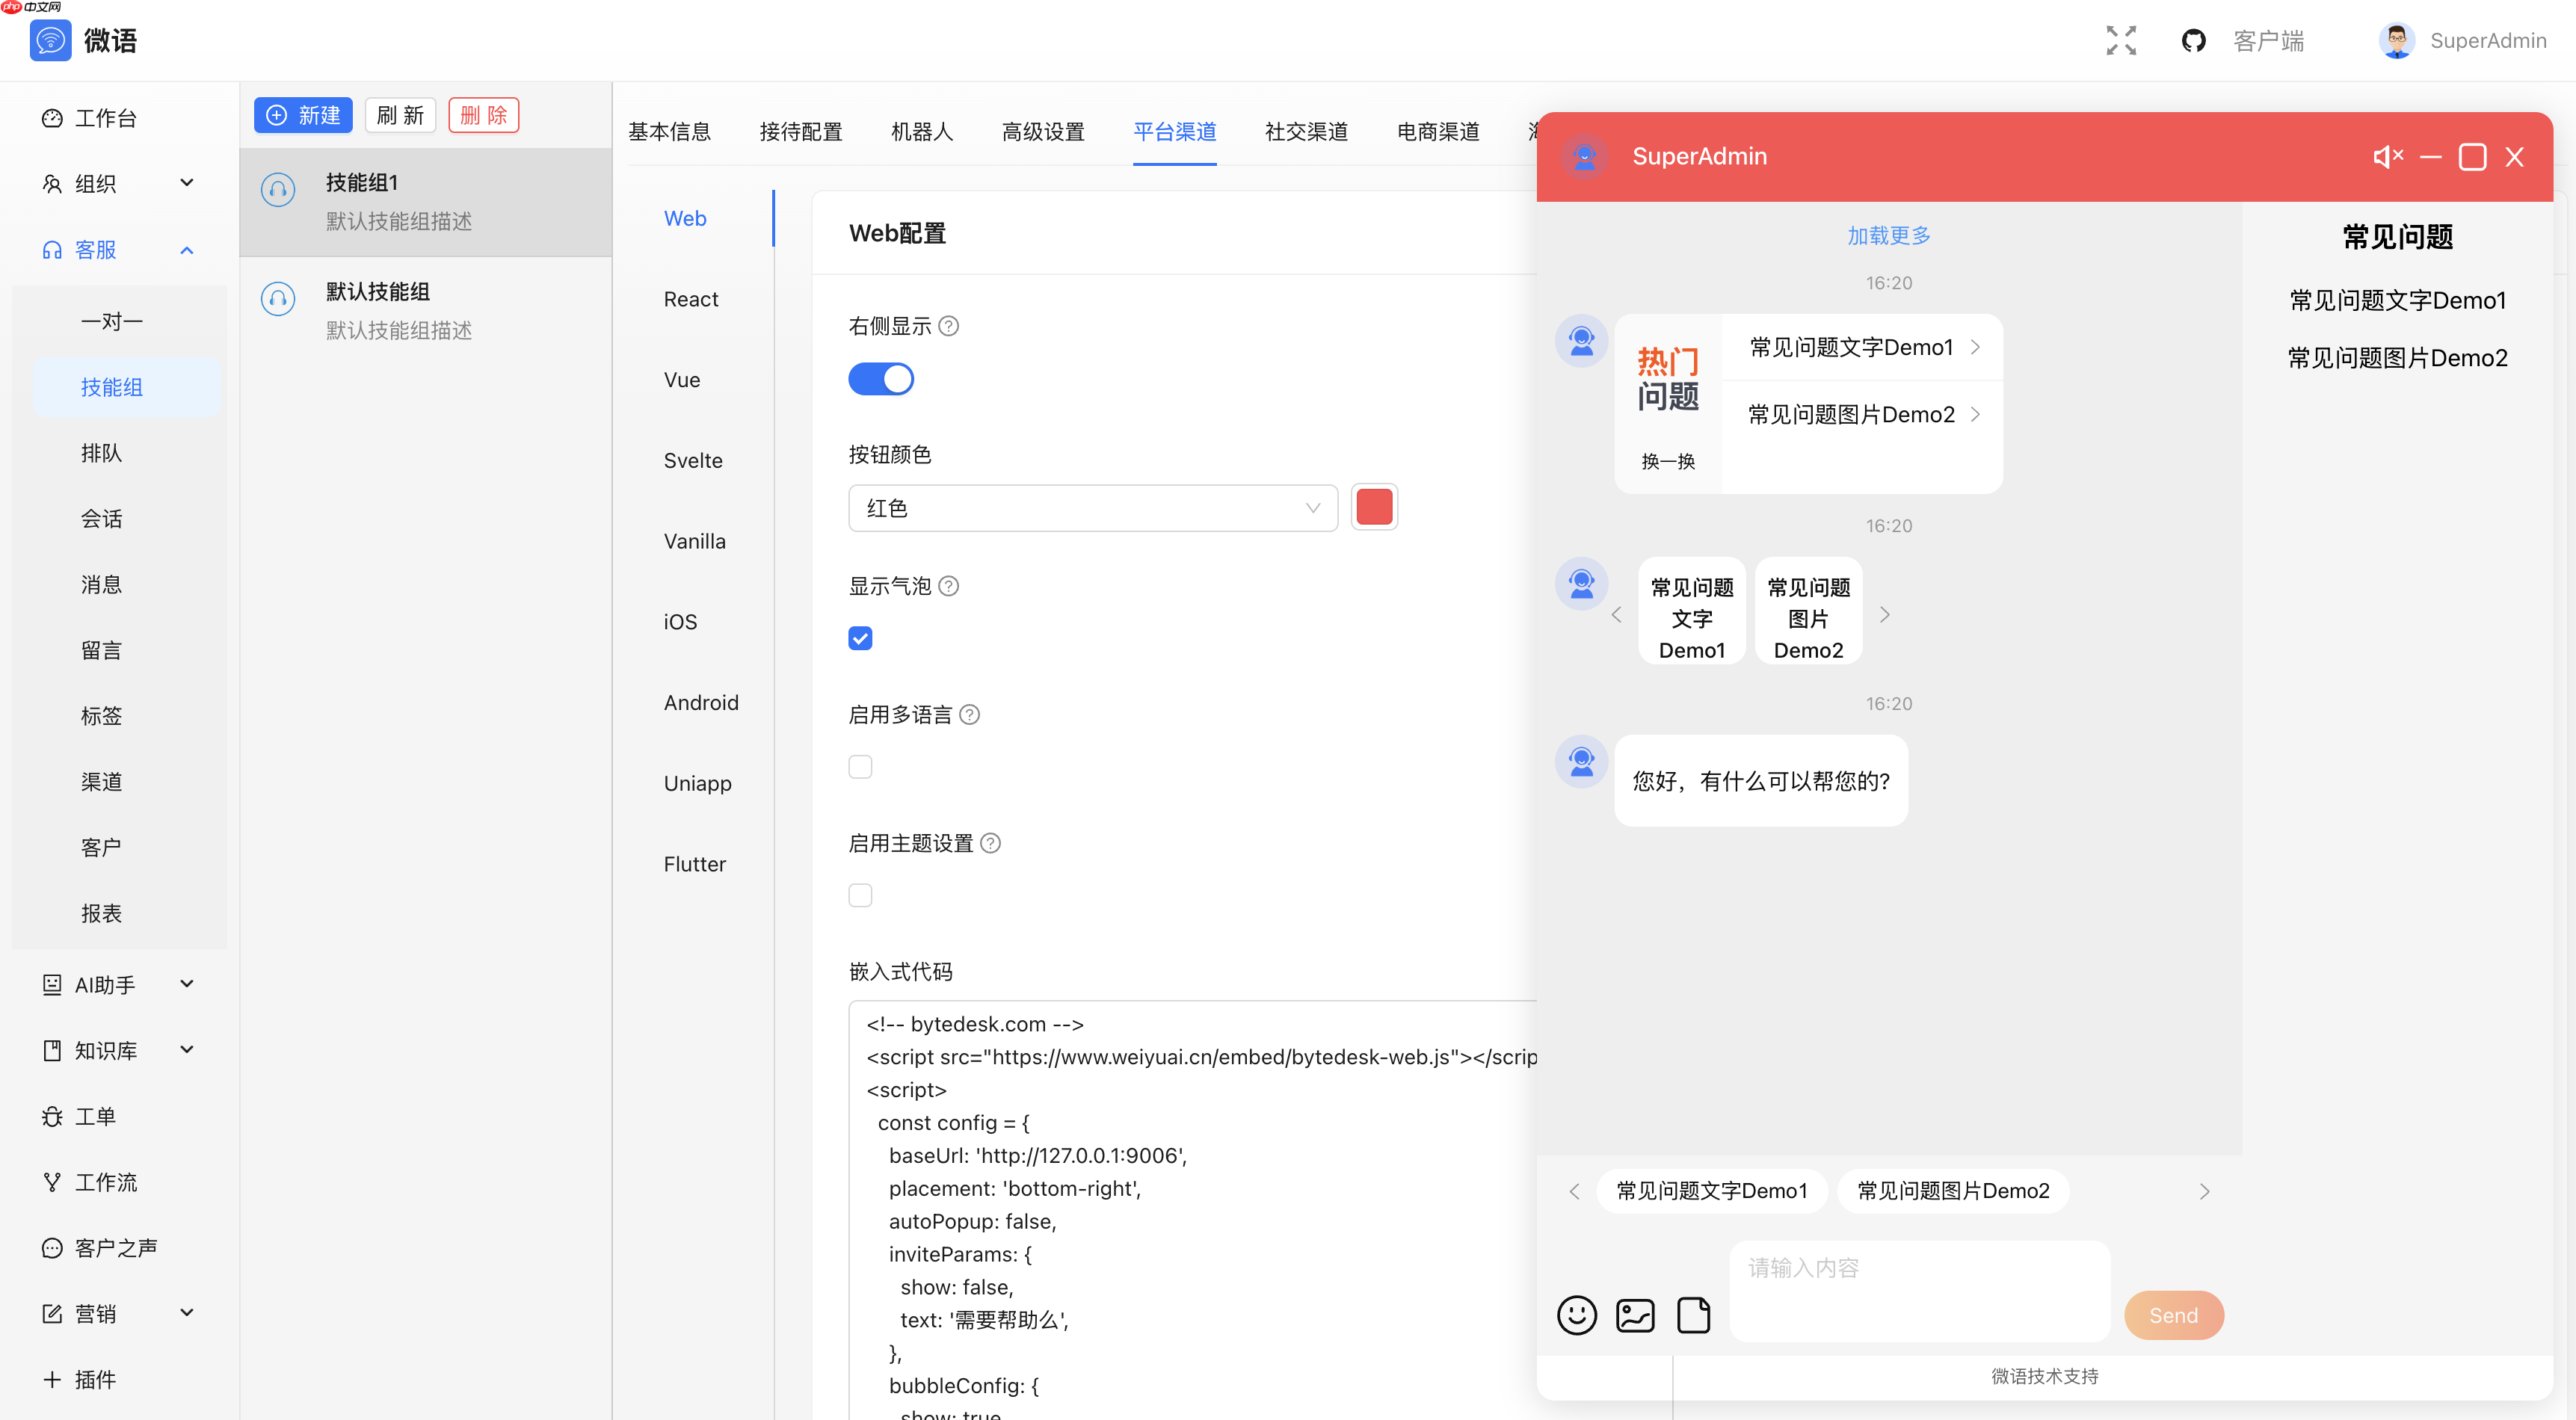Screen dimensions: 2576x1420
Task: Turn off the 右侧显示 toggle
Action: tap(881, 379)
